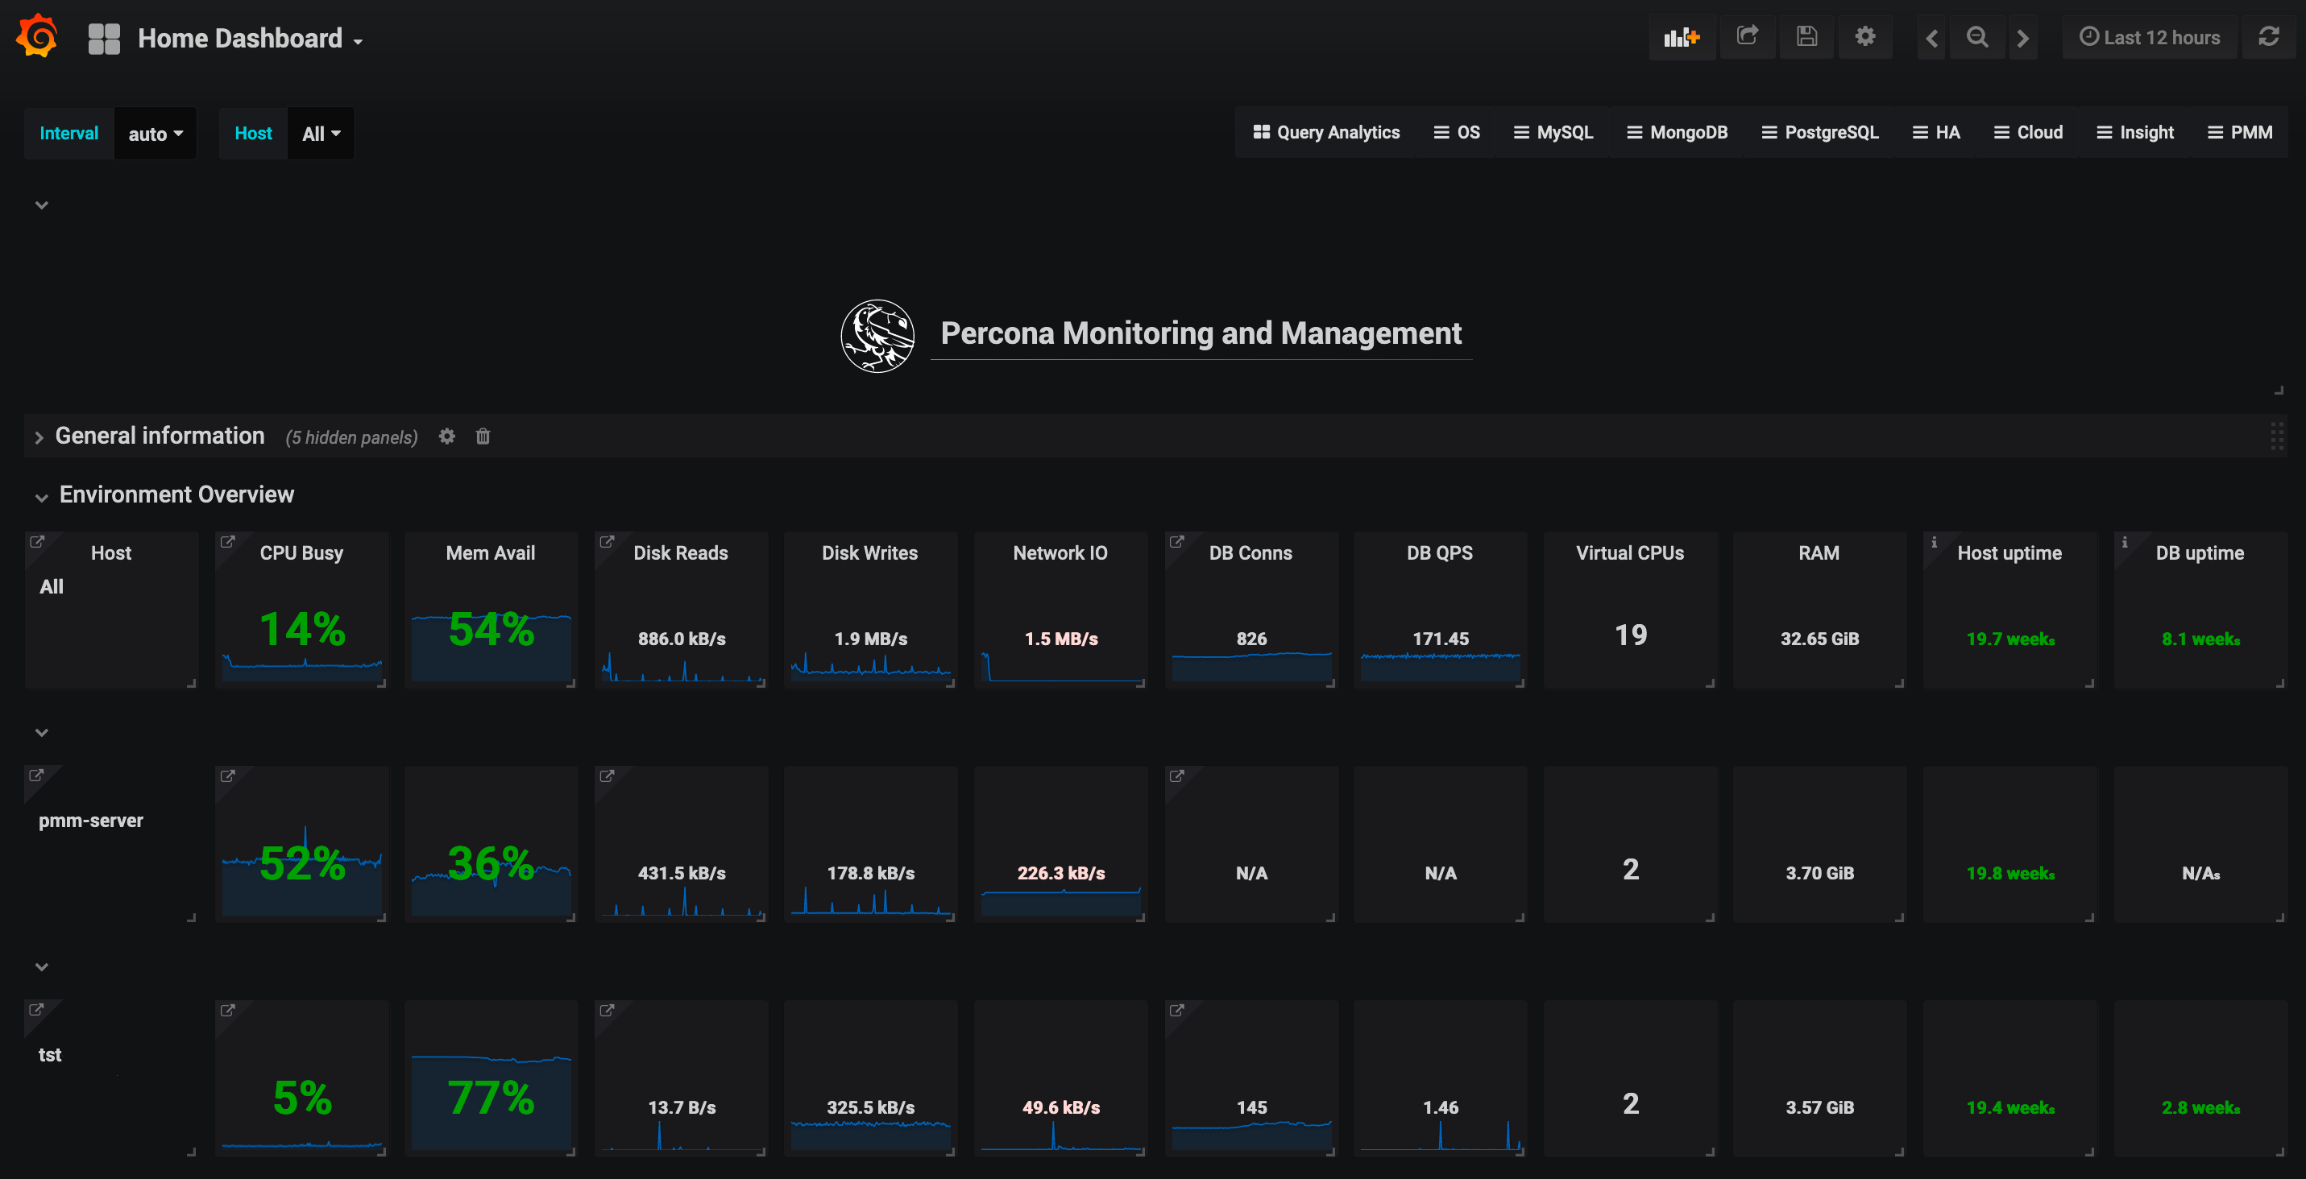Screen dimensions: 2306x1179
Task: Open the Last 12 hours time picker
Action: tap(2150, 37)
